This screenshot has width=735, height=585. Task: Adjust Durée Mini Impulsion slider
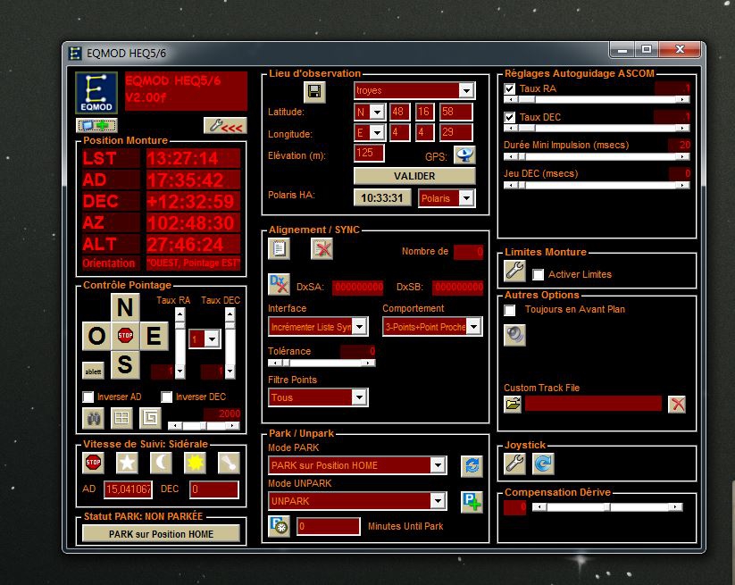597,156
